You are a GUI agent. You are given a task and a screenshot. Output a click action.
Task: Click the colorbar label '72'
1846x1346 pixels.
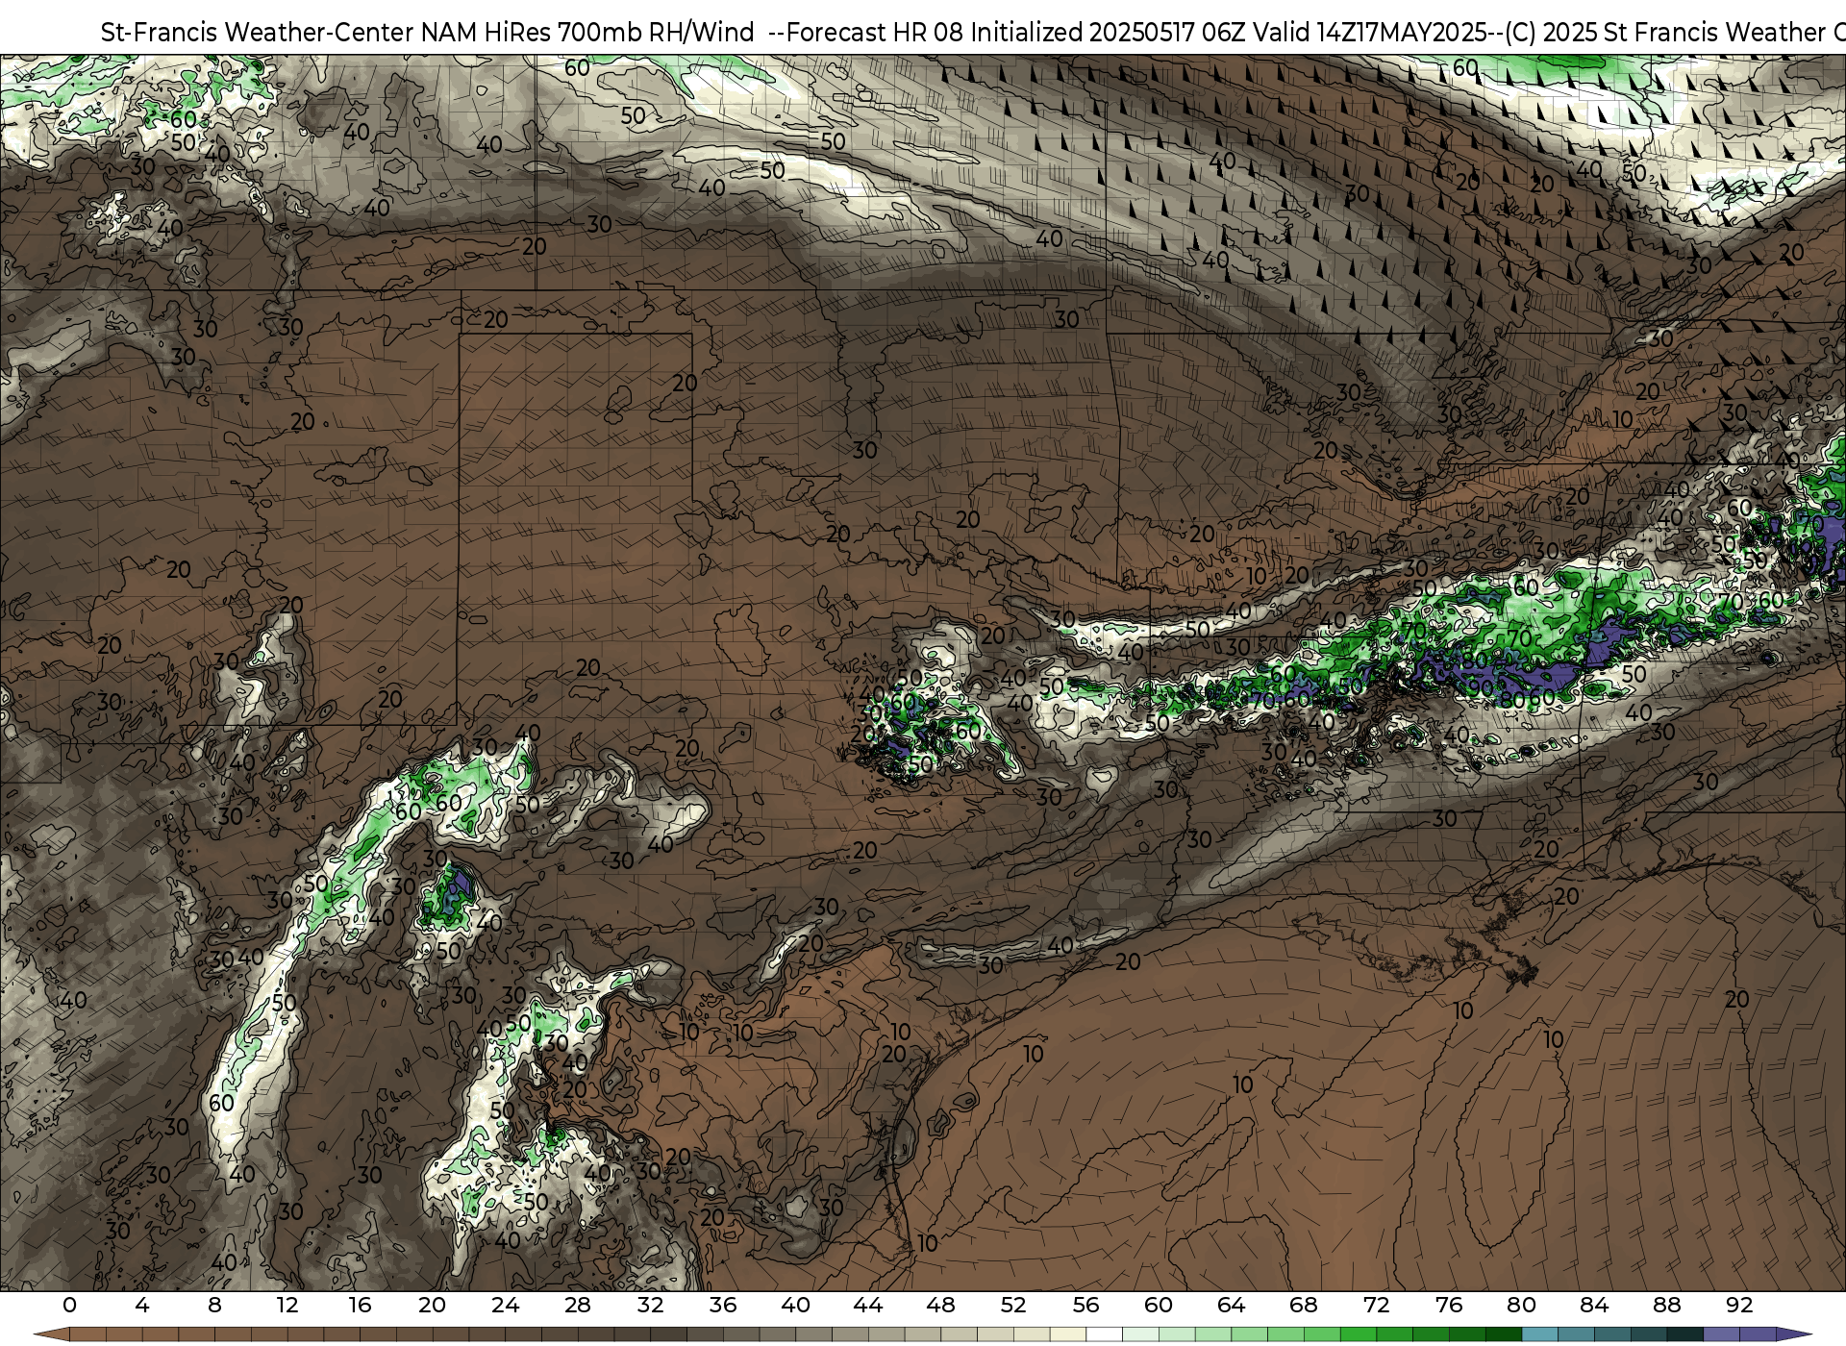pyautogui.click(x=1376, y=1306)
